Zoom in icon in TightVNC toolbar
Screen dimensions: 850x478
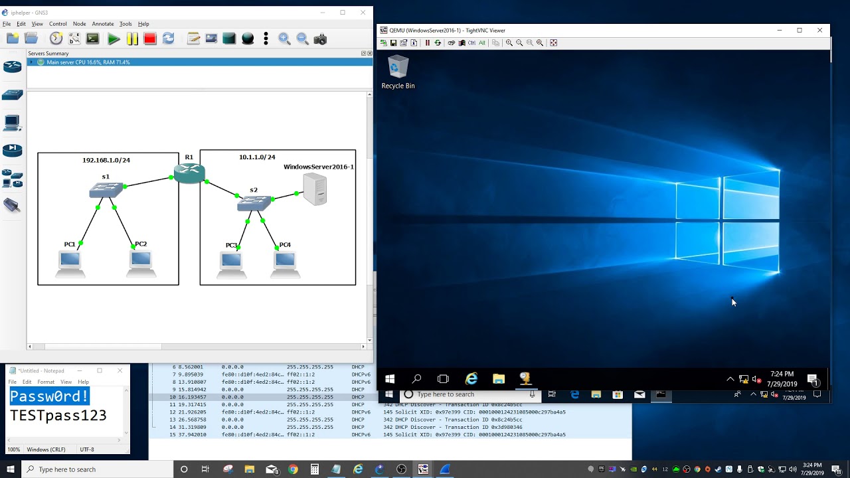pyautogui.click(x=509, y=42)
